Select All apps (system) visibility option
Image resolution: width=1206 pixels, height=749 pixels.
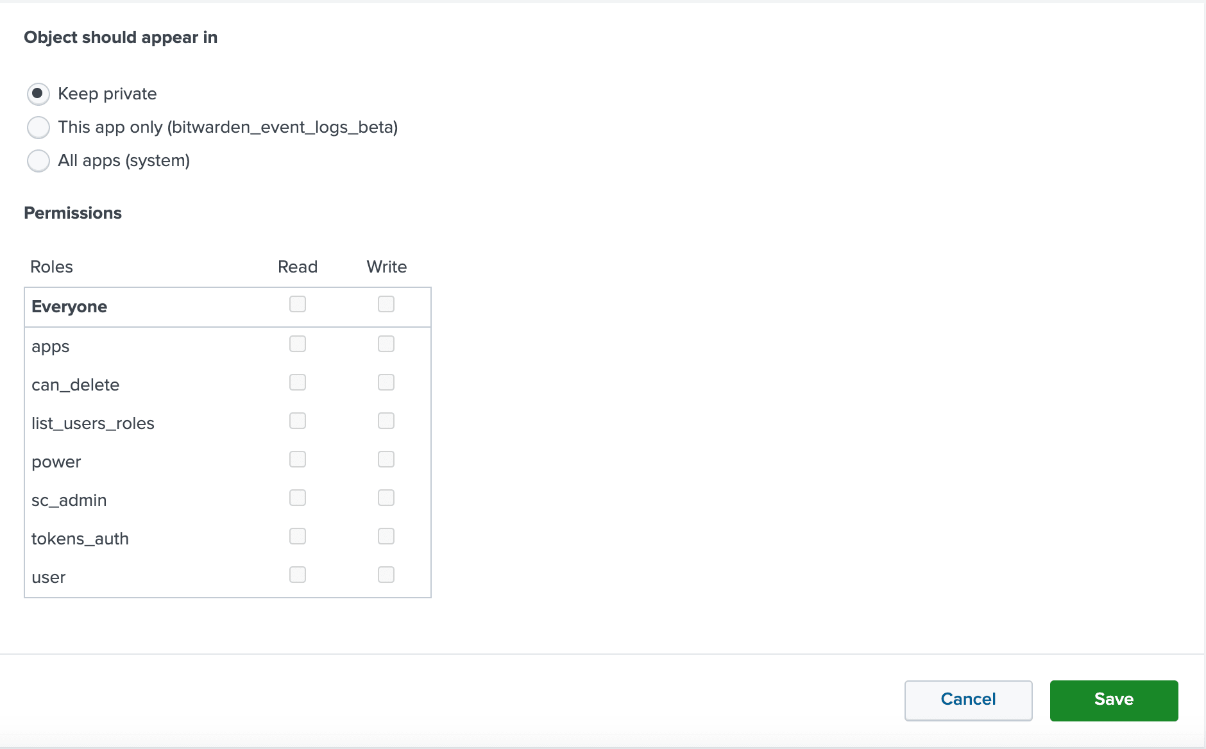point(38,160)
